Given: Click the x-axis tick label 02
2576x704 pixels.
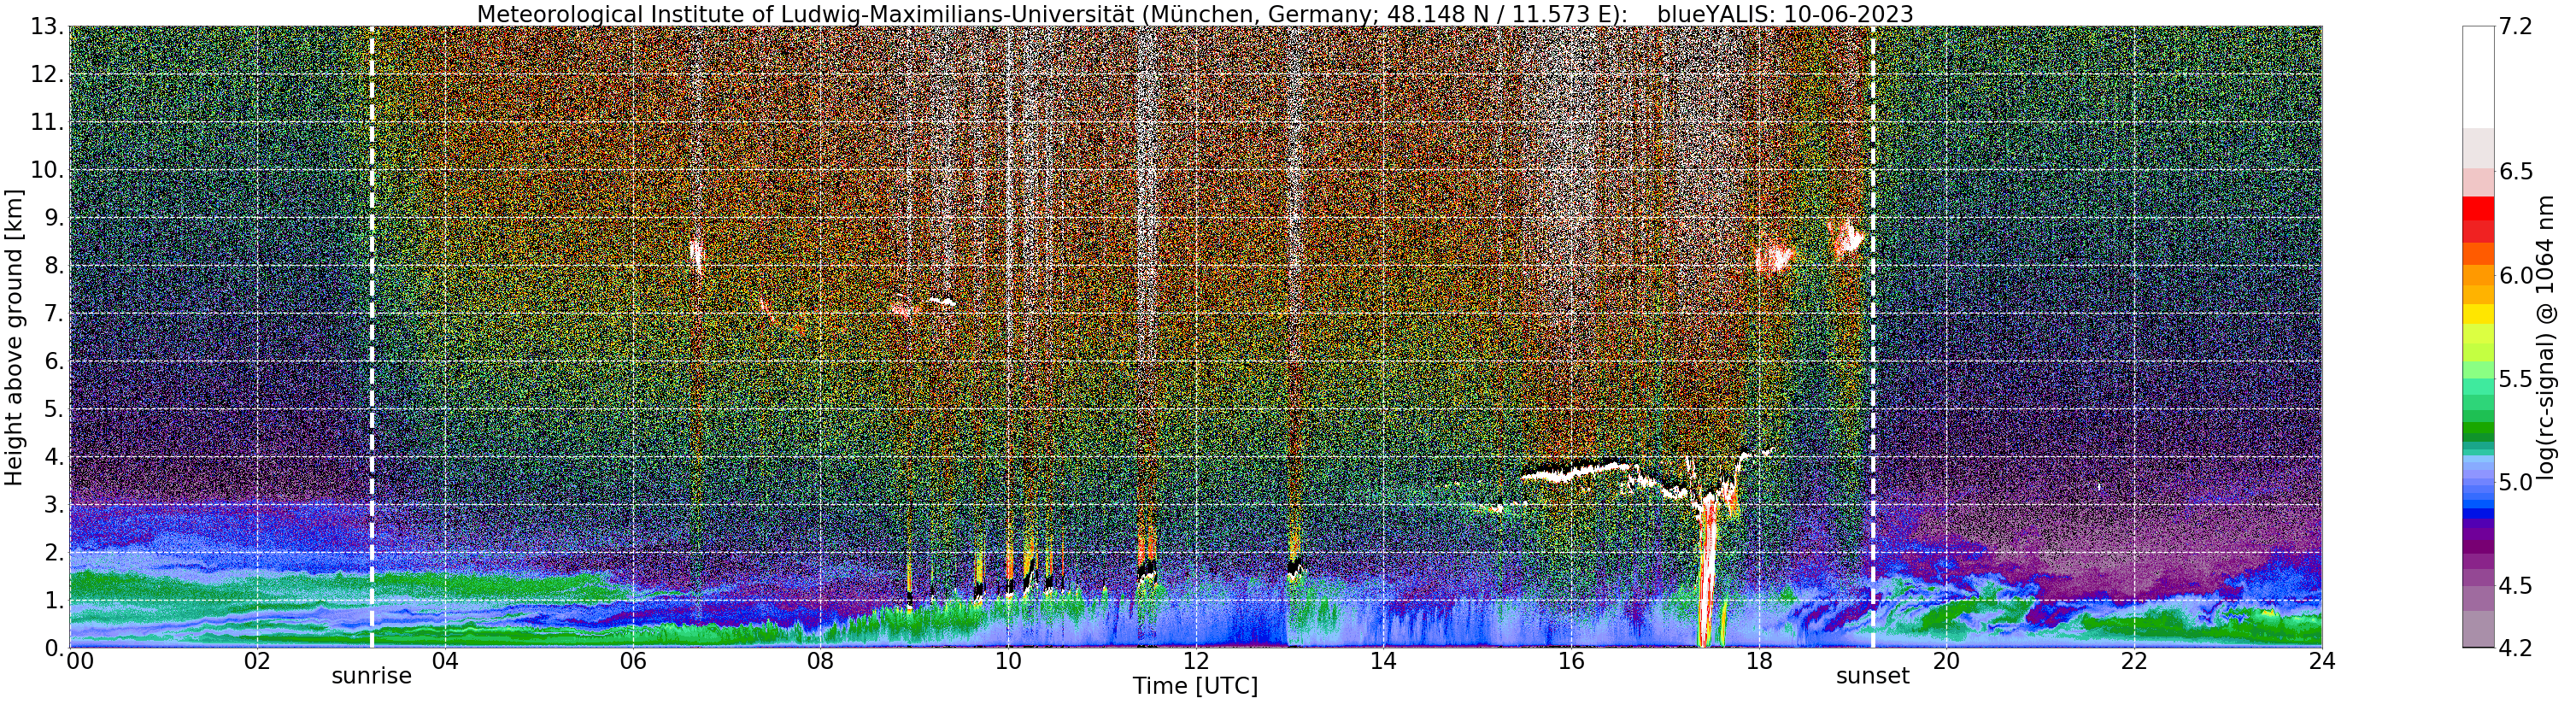Looking at the screenshot, I should click(257, 661).
